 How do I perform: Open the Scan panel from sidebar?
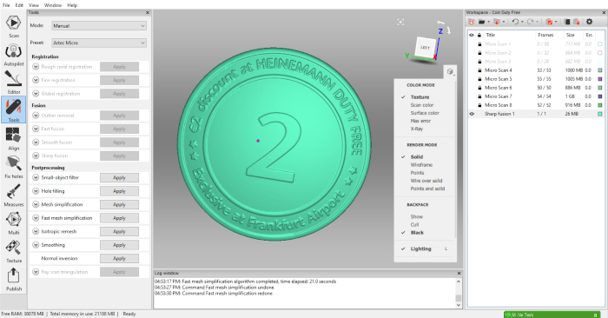click(x=14, y=26)
